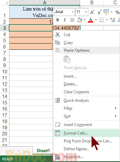120x162 pixels.
Task: Apply red font color icon
Action: [91, 20]
